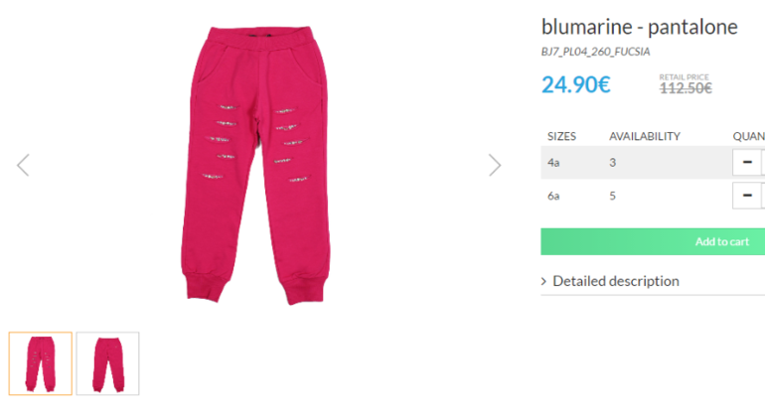
Task: Show the previous product image arrow
Action: 23,165
